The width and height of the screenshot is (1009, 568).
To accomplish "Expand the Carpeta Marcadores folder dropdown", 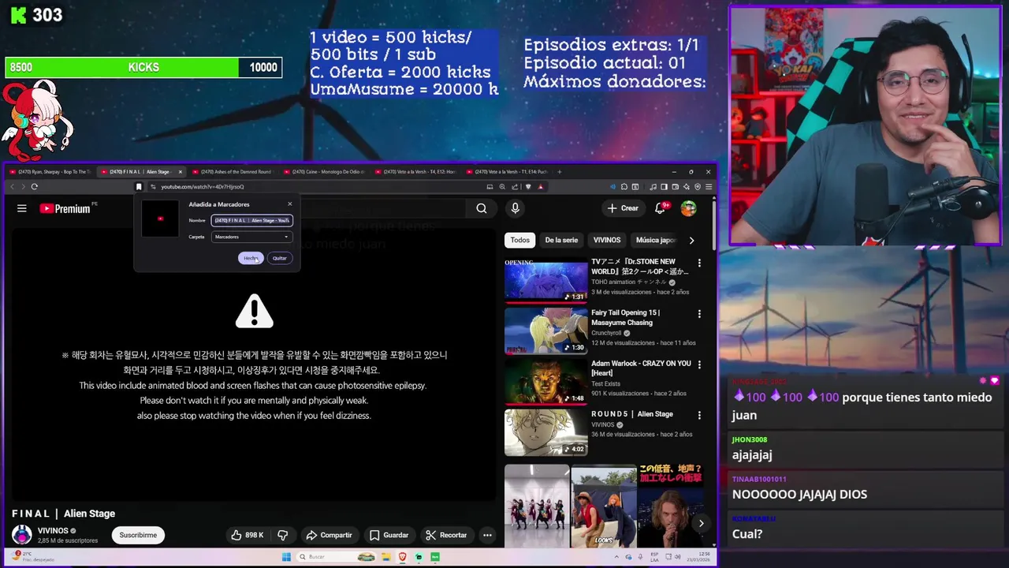I will [251, 237].
